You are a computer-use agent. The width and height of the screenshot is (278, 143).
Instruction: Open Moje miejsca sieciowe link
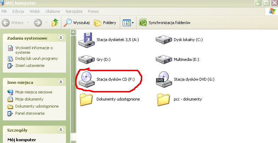coord(34,92)
